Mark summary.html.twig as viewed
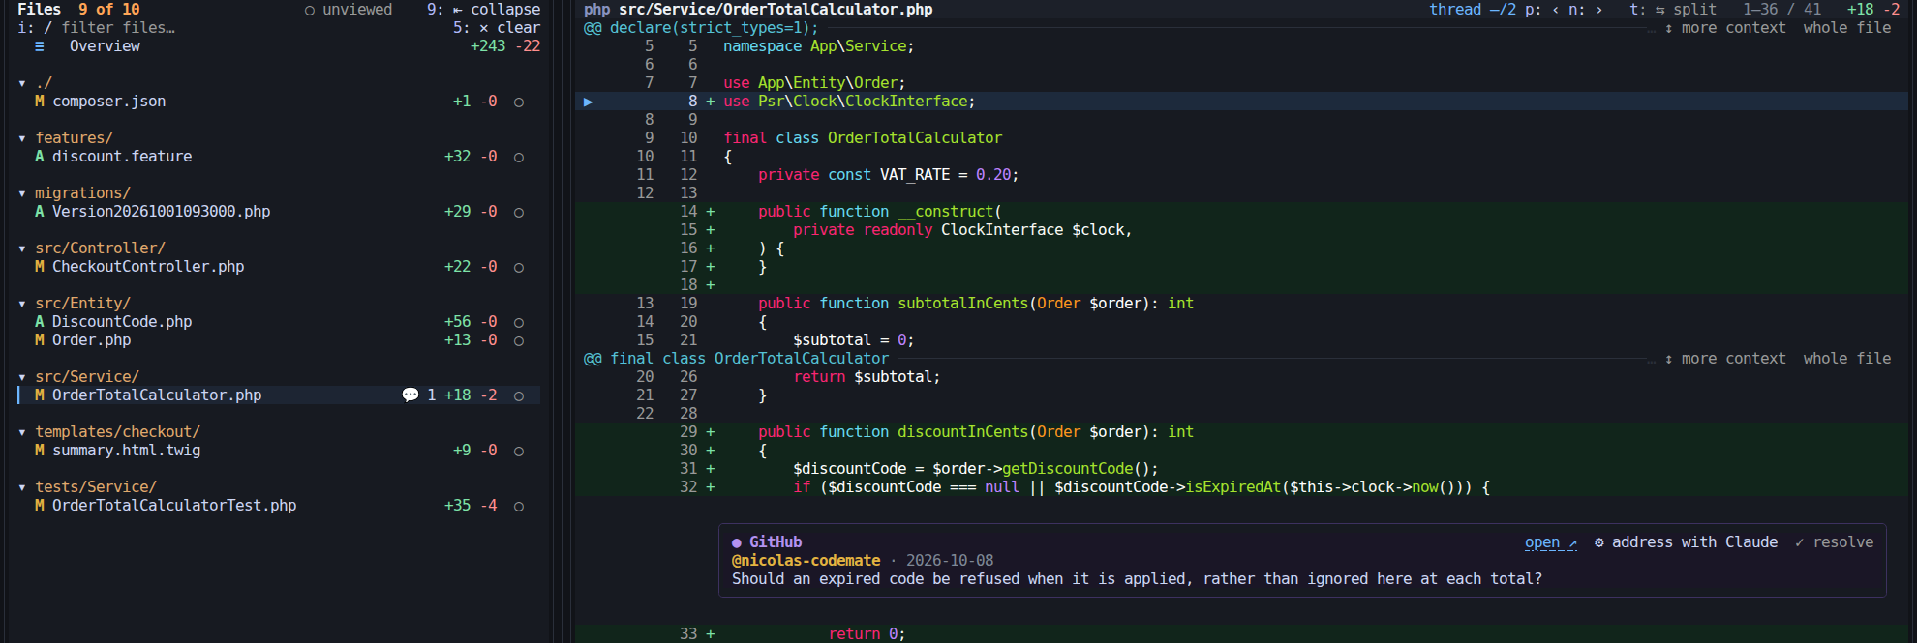Screen dimensions: 1917x643 coord(519,451)
